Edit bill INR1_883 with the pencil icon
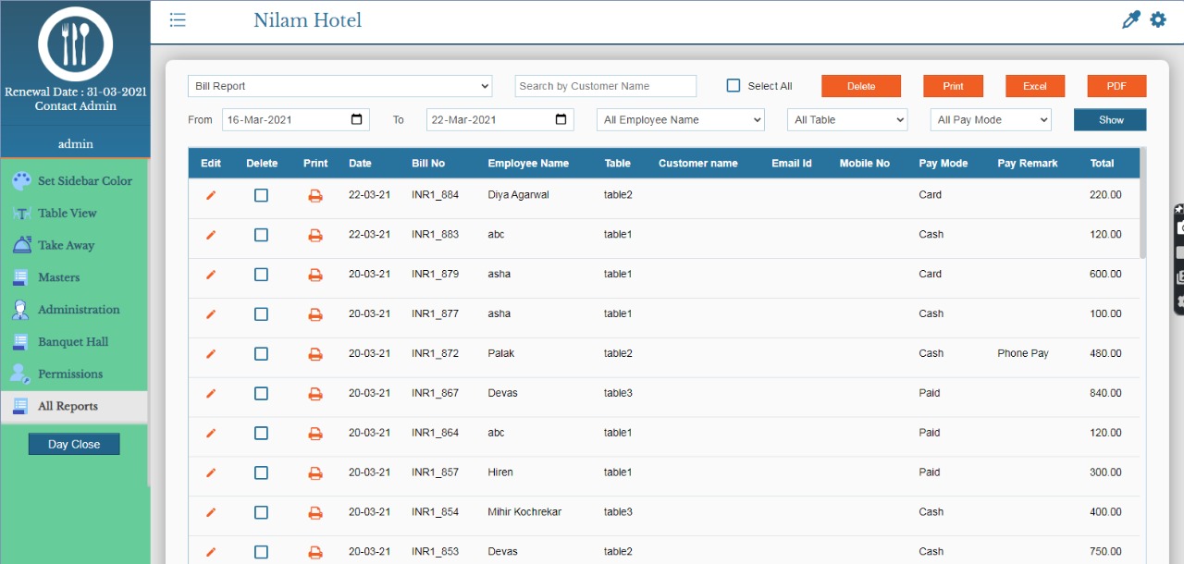Image resolution: width=1184 pixels, height=564 pixels. (x=211, y=235)
